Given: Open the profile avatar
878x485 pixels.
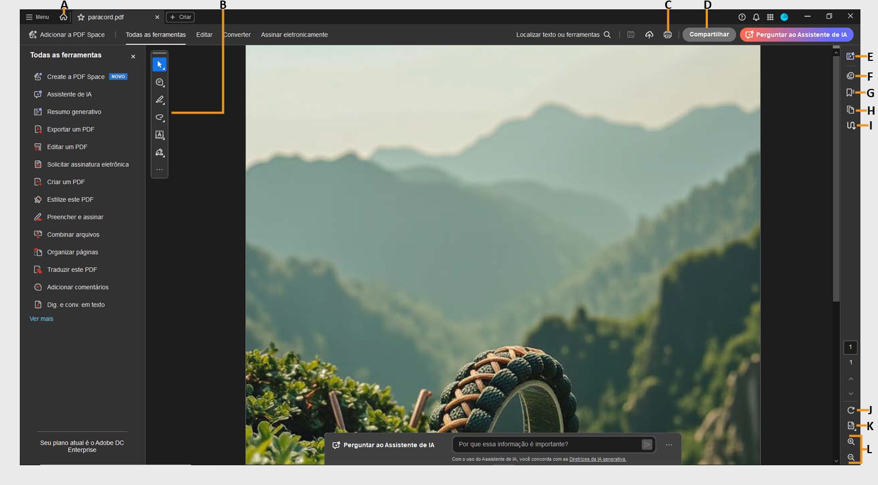Looking at the screenshot, I should pos(784,17).
